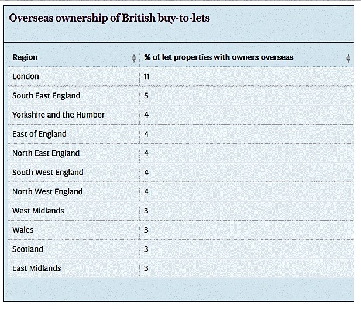This screenshot has height=310, width=361.
Task: Click the South West England entry
Action: [x=48, y=172]
